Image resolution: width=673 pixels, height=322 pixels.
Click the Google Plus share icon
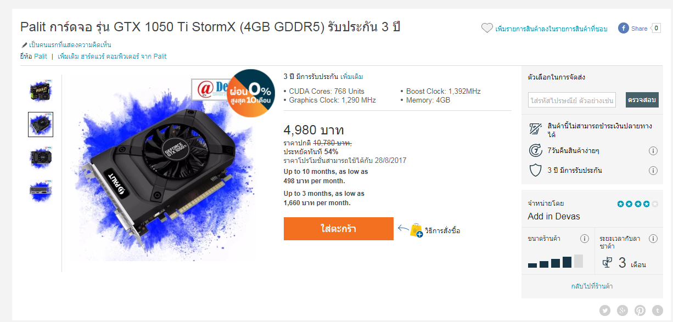coord(622,310)
